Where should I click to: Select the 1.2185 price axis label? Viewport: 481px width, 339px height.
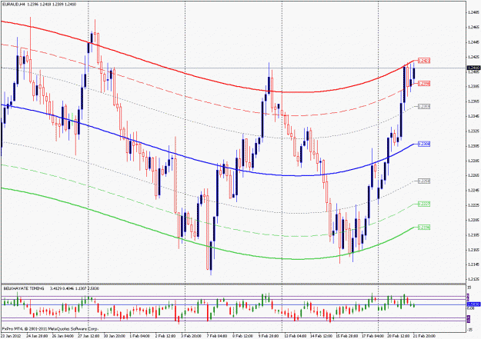click(474, 235)
